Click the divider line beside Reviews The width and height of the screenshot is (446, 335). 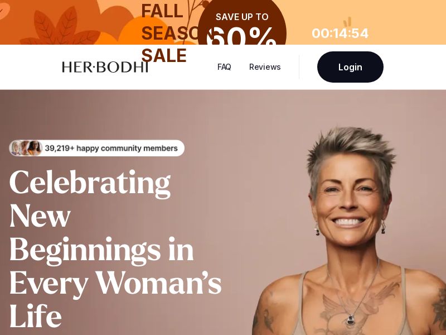pyautogui.click(x=299, y=67)
